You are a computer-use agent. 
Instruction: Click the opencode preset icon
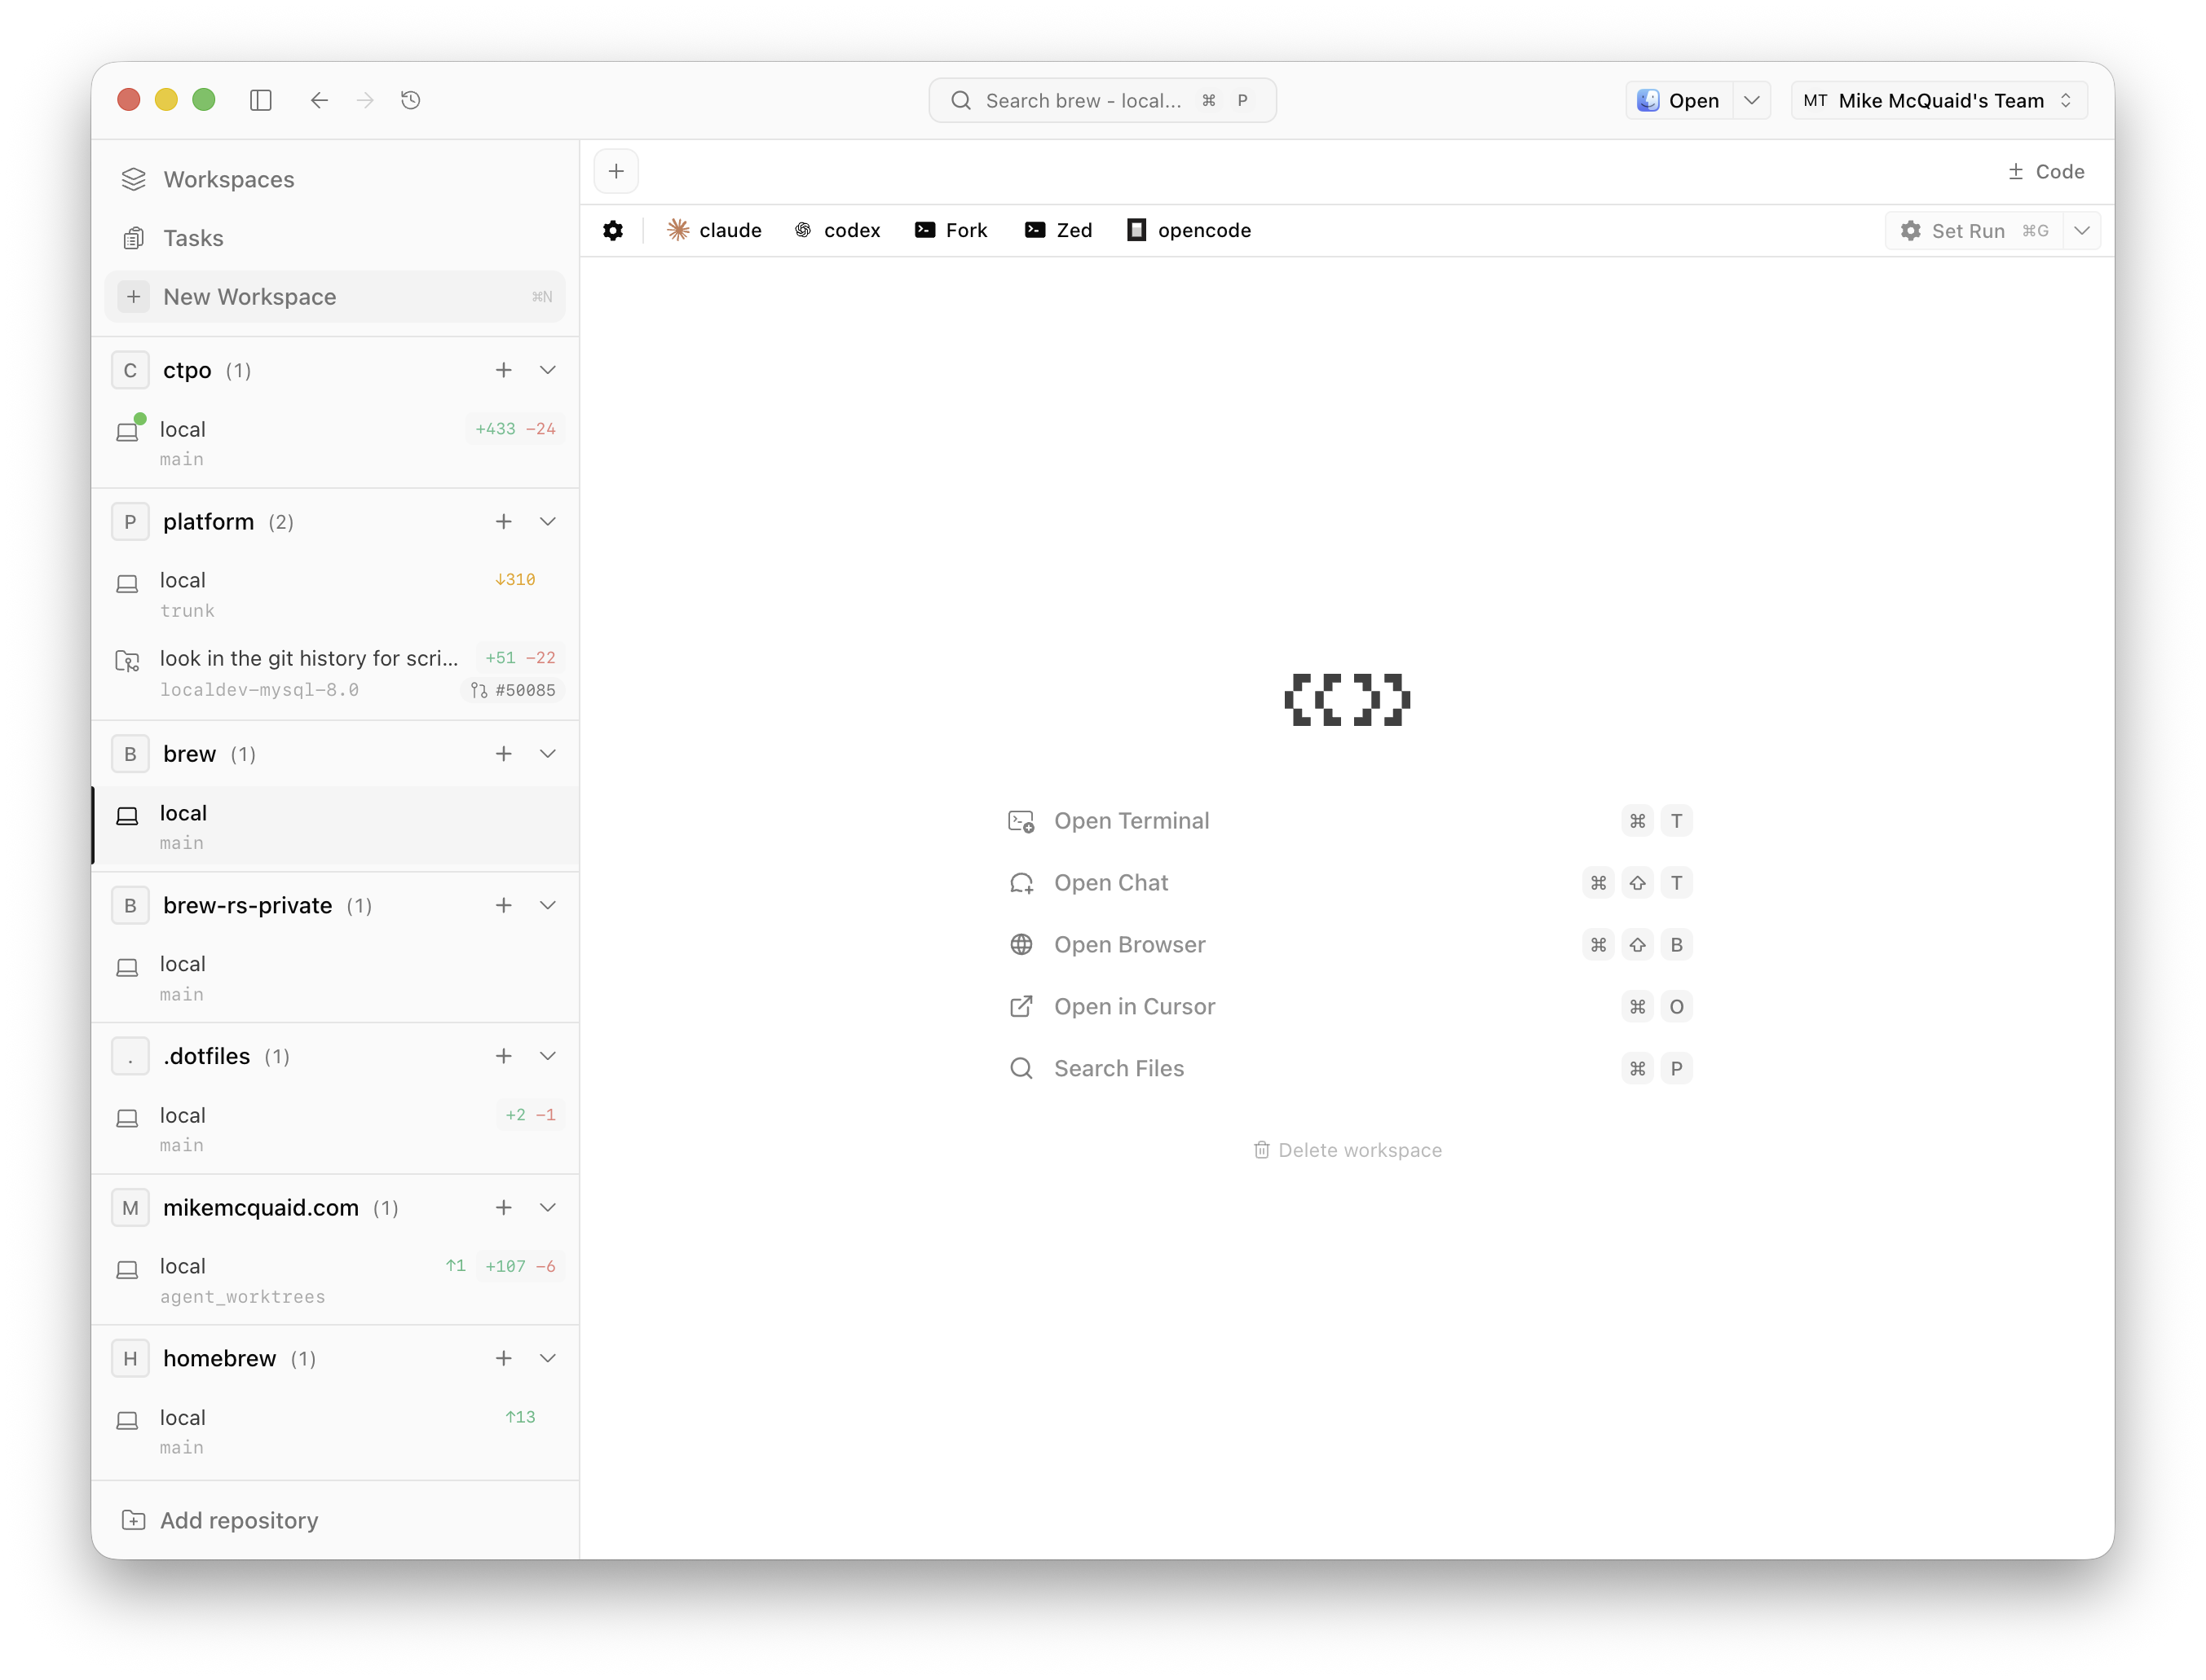point(1136,231)
